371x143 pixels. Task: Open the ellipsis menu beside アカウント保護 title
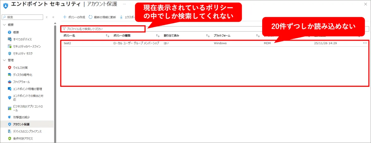(x=124, y=4)
